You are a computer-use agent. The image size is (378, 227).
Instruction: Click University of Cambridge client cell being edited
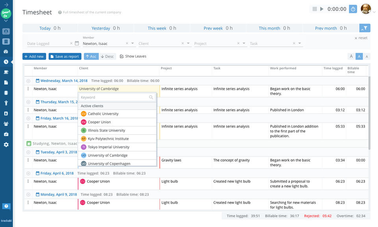click(x=119, y=89)
